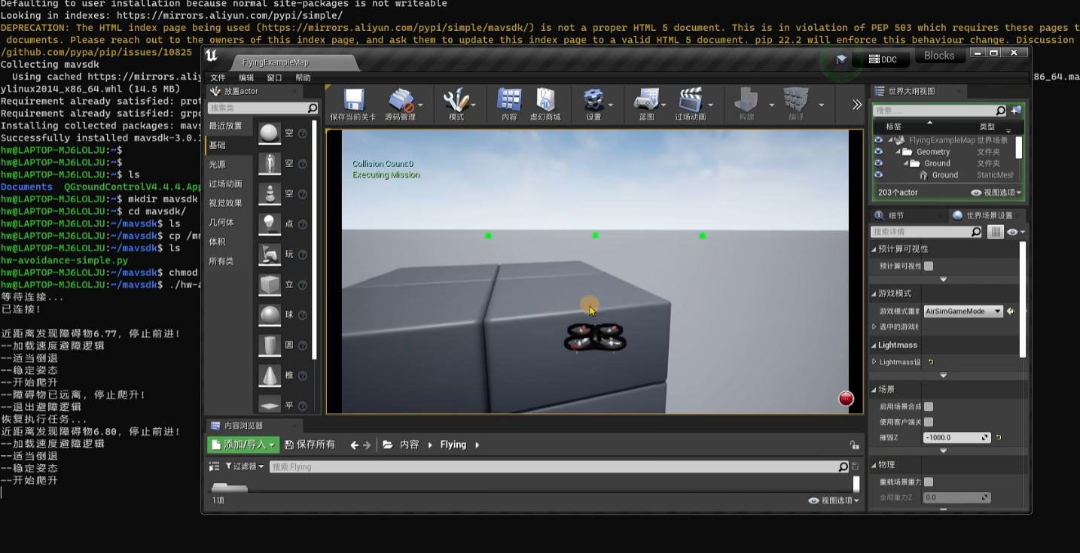Select the player start flag icon

tap(269, 254)
